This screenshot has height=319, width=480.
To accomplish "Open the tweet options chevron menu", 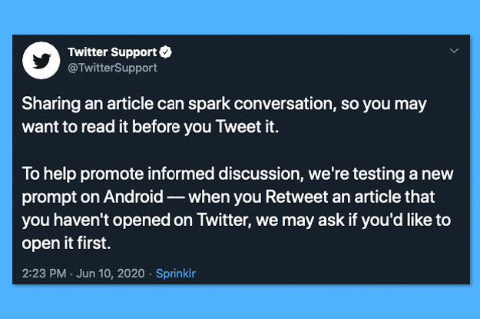I will pos(453,51).
